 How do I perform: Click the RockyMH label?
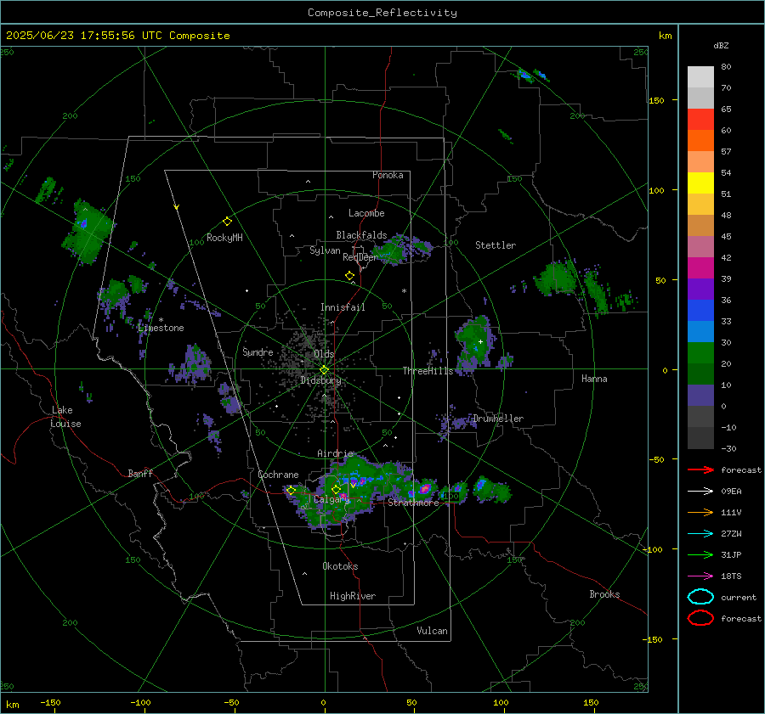click(x=224, y=238)
